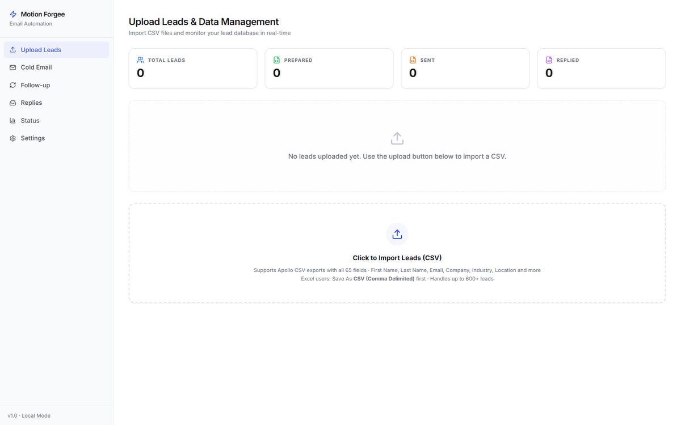The width and height of the screenshot is (681, 425).
Task: Click 'Click to Import Leads (CSV)' label
Action: (397, 258)
